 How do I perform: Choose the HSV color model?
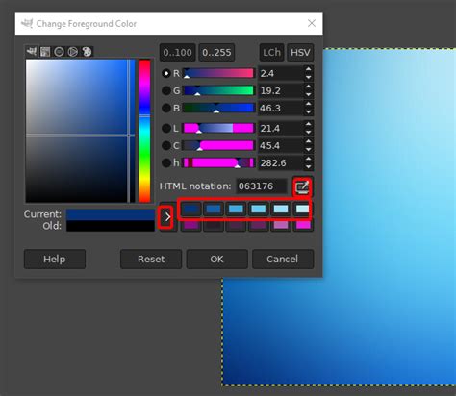coord(300,52)
